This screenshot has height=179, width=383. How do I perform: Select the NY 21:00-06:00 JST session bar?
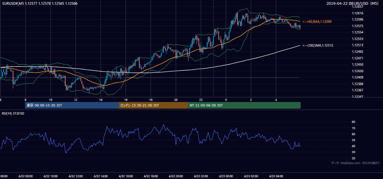(244, 105)
